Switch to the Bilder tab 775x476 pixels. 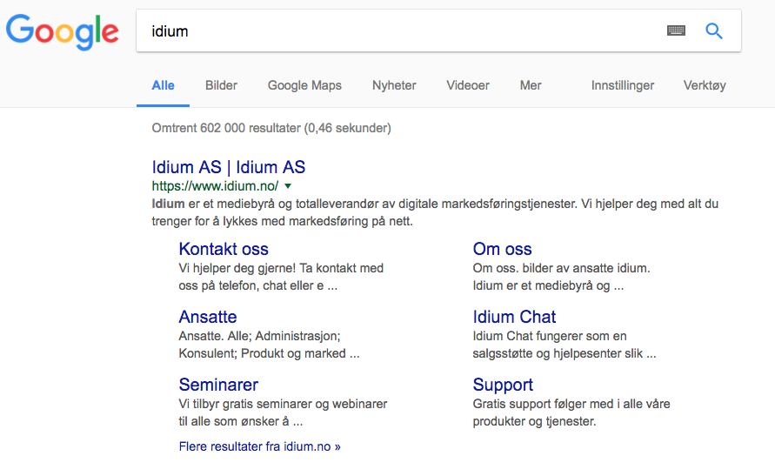tap(221, 85)
